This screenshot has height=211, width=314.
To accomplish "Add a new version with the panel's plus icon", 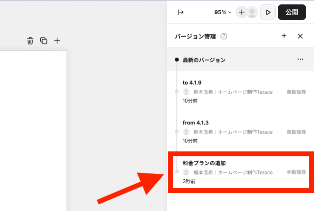I will (x=284, y=36).
